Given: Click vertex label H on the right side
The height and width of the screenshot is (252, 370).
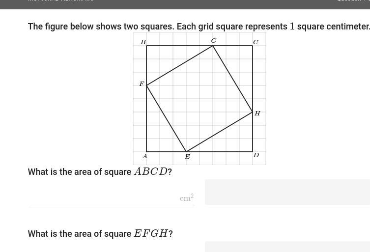Looking at the screenshot, I should [257, 113].
